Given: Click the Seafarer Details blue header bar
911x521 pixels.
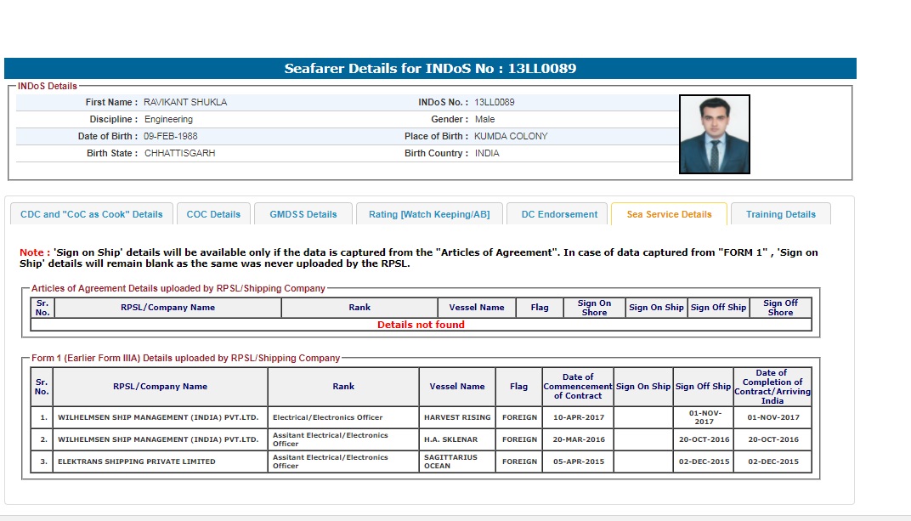Looking at the screenshot, I should tap(430, 69).
